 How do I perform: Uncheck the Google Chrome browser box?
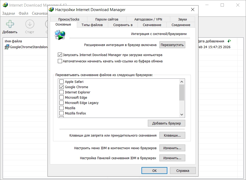point(61,87)
